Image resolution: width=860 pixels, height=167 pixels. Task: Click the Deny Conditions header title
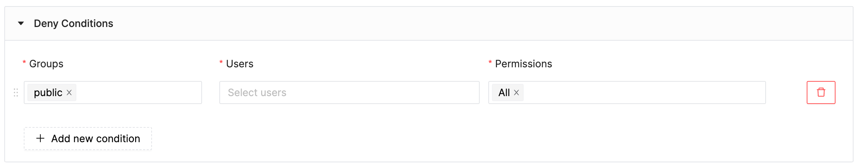tap(73, 23)
